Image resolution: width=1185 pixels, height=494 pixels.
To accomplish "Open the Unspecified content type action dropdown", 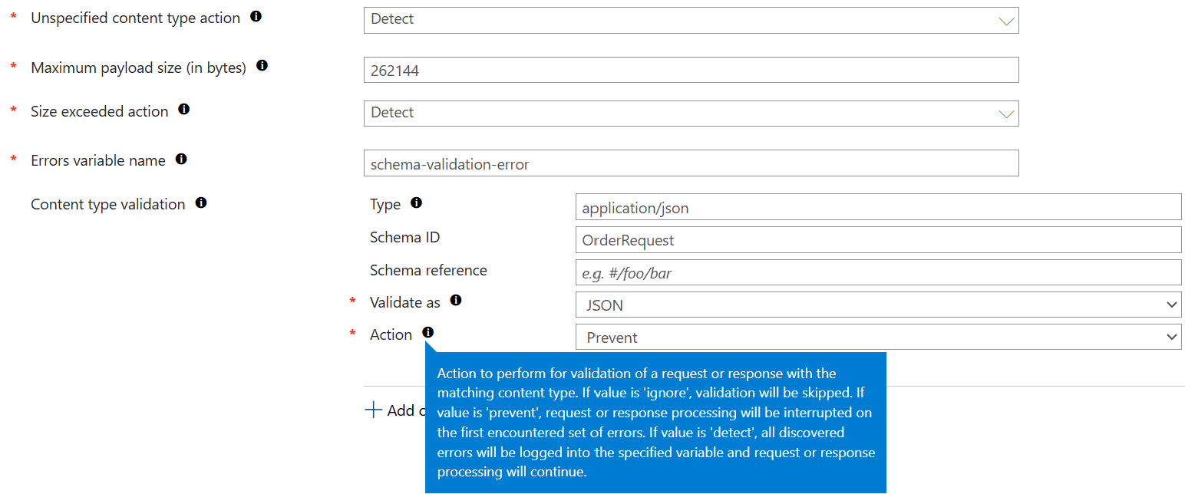I will coord(691,20).
